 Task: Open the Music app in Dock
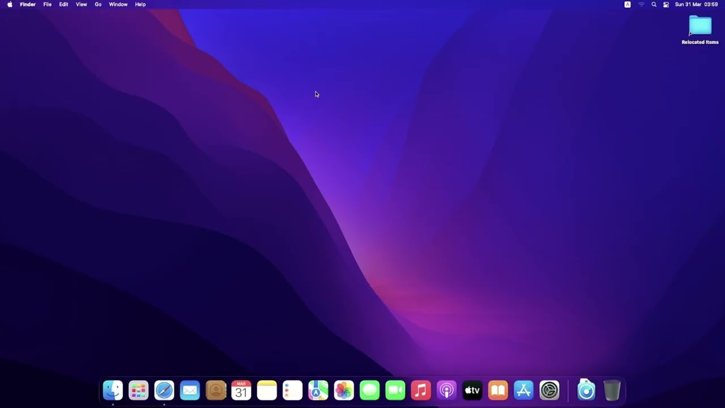pos(421,390)
